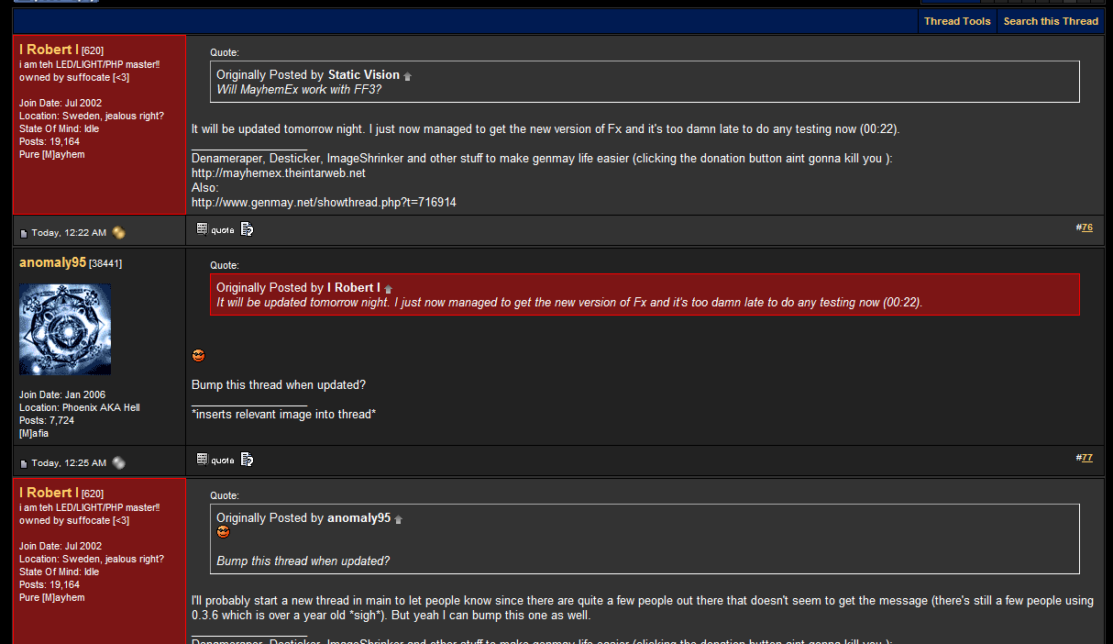Image resolution: width=1113 pixels, height=644 pixels.
Task: Open post number #76 permalink
Action: (x=1086, y=227)
